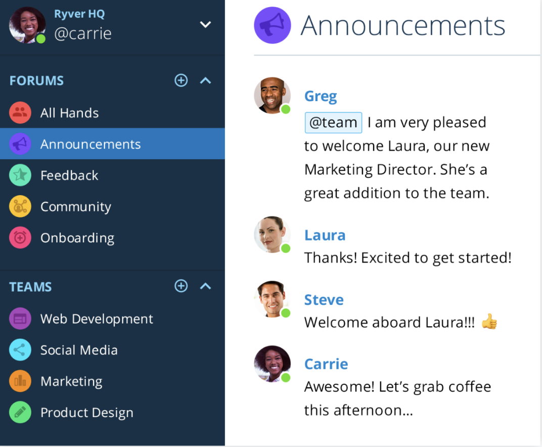
Task: Click the Marketing bar chart icon
Action: coord(20,381)
